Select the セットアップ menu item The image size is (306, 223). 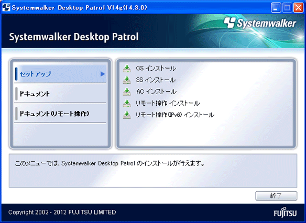(x=60, y=74)
